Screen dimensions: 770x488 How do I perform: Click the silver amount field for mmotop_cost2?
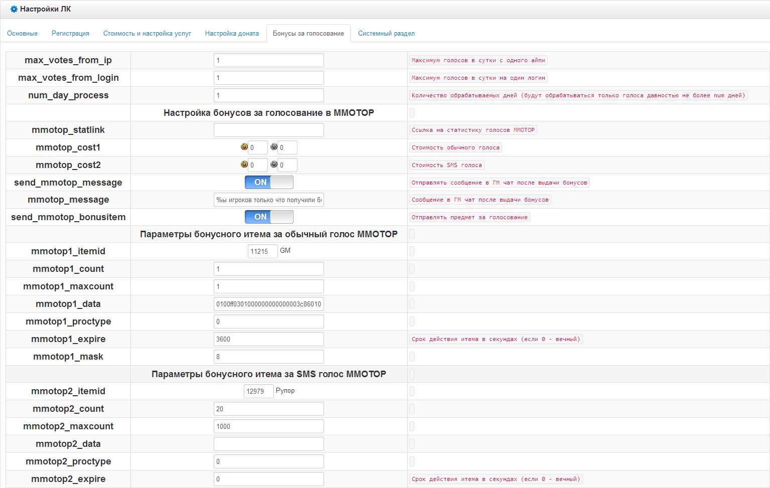coord(287,165)
